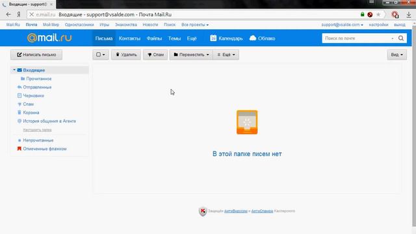Screen dimensions: 416x234
Task: Expand Все проекты menu
Action: (x=195, y=25)
